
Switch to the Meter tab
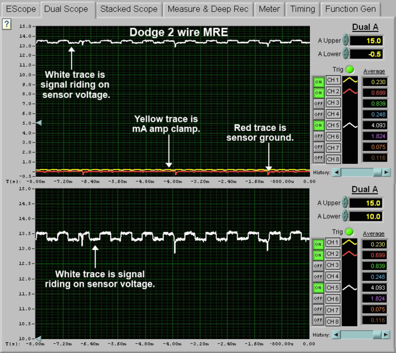point(269,9)
